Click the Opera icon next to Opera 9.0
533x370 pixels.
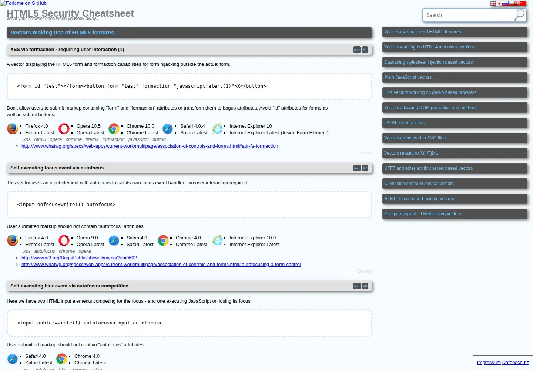64,240
